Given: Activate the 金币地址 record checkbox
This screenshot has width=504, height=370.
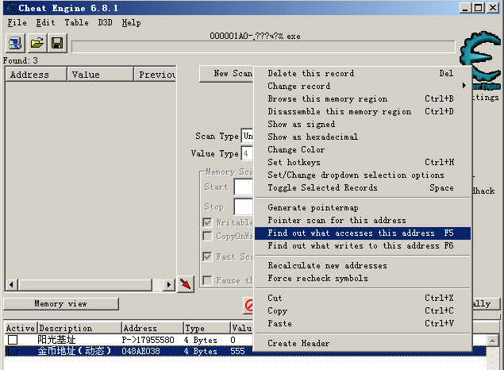Looking at the screenshot, I should (13, 351).
